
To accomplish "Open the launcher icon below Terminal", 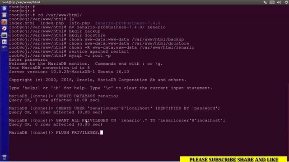I will (x=4, y=42).
